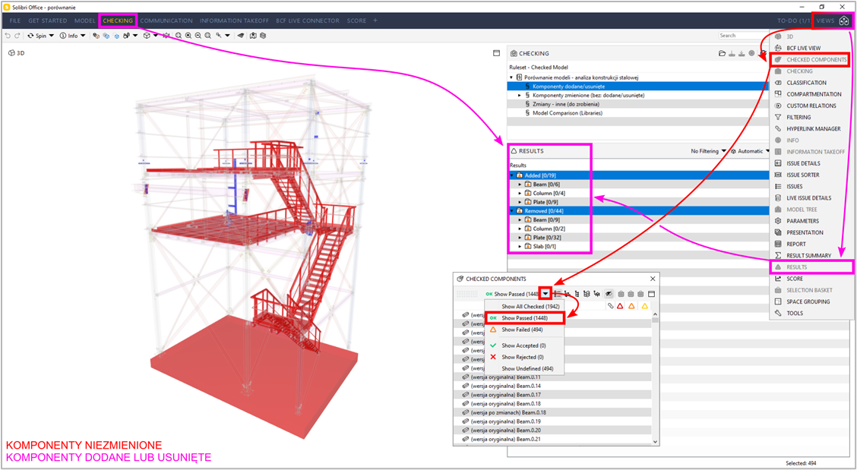Select CHECKED COMPONENTS in the Views list

pyautogui.click(x=811, y=59)
